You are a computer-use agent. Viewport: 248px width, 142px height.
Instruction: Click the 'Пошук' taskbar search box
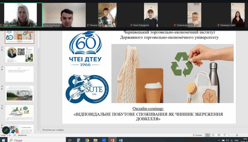[36, 140]
